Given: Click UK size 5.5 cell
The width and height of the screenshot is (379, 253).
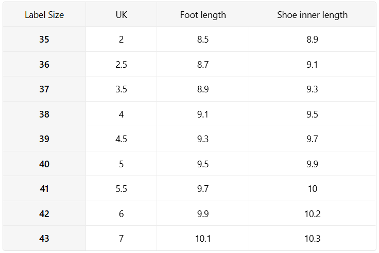Looking at the screenshot, I should pyautogui.click(x=122, y=189).
